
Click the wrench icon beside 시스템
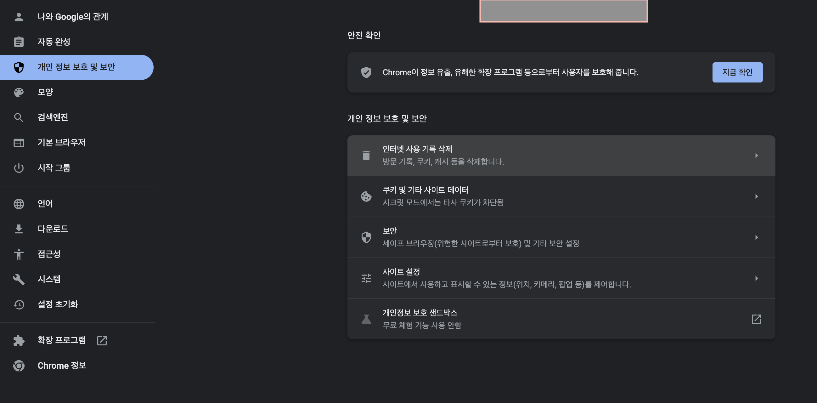19,279
